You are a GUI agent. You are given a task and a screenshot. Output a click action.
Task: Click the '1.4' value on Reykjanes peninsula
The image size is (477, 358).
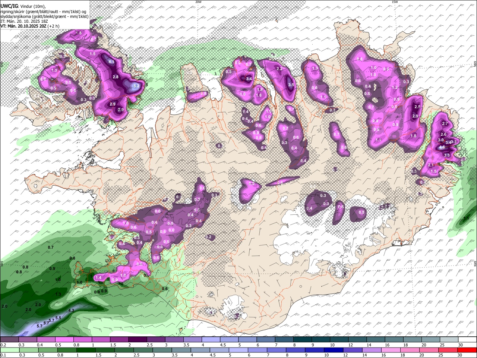point(99,278)
